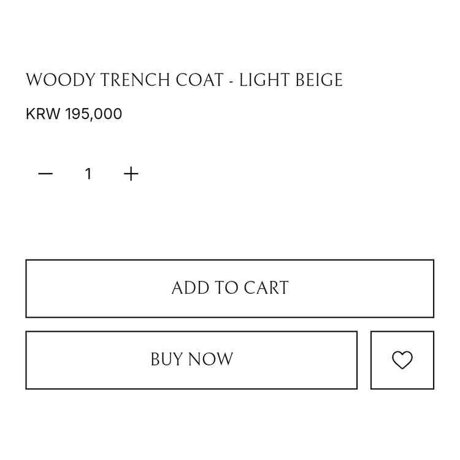Hit the minus sign next to quantity
The height and width of the screenshot is (460, 460).
click(x=45, y=174)
